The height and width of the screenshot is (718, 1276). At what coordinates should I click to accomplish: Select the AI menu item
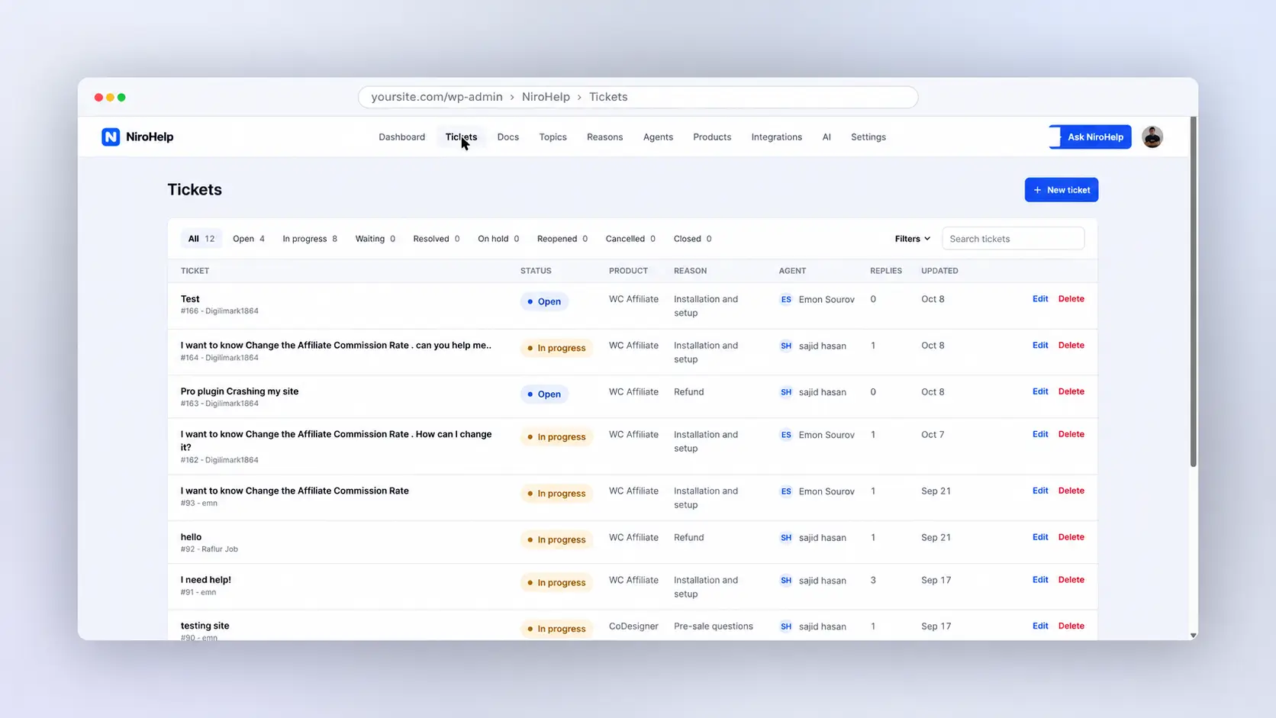826,137
